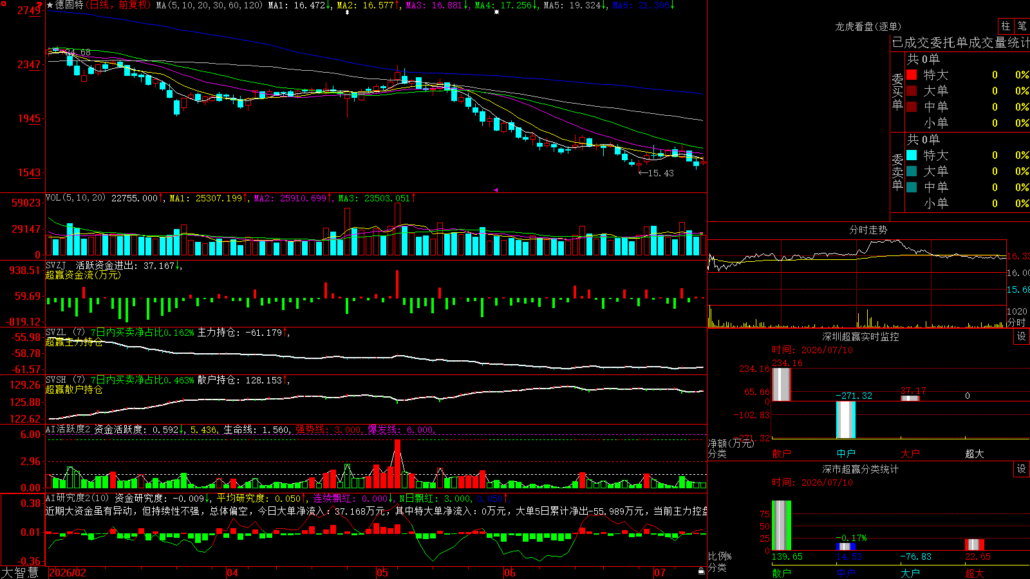Click the yellow MA2: 16.577 value
Image resolution: width=1030 pixels, height=579 pixels.
pyautogui.click(x=368, y=5)
